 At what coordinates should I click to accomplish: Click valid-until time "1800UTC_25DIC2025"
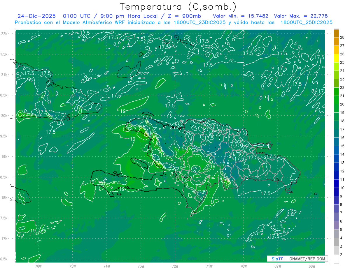tap(306, 22)
